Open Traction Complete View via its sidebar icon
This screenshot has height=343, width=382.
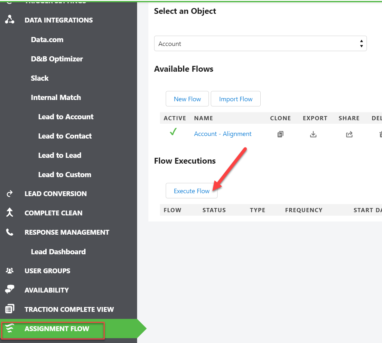(9, 309)
